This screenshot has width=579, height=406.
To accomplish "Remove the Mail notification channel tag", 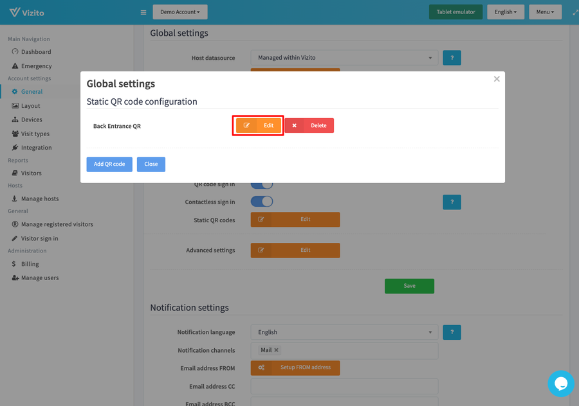I will (277, 350).
